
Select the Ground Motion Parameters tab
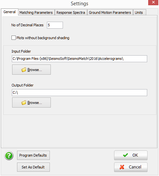[x=110, y=13]
